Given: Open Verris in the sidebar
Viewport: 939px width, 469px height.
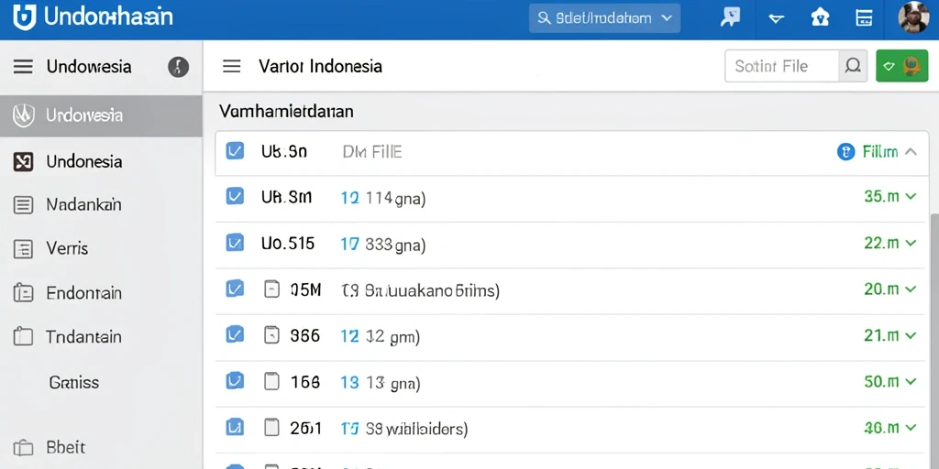Looking at the screenshot, I should (x=101, y=248).
